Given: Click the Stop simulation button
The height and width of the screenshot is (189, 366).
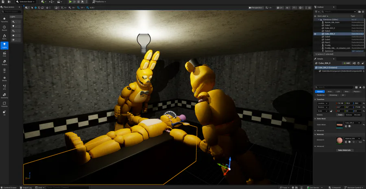Looking at the screenshot, I should [78, 2].
